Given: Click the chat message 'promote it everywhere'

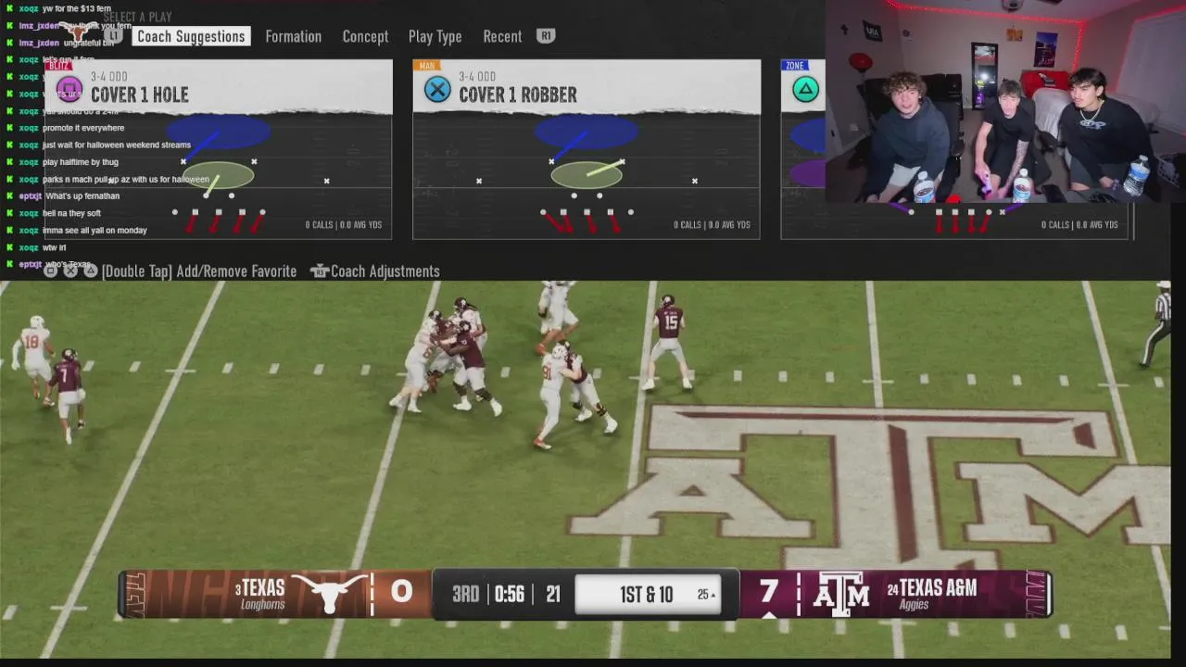Looking at the screenshot, I should pos(83,128).
